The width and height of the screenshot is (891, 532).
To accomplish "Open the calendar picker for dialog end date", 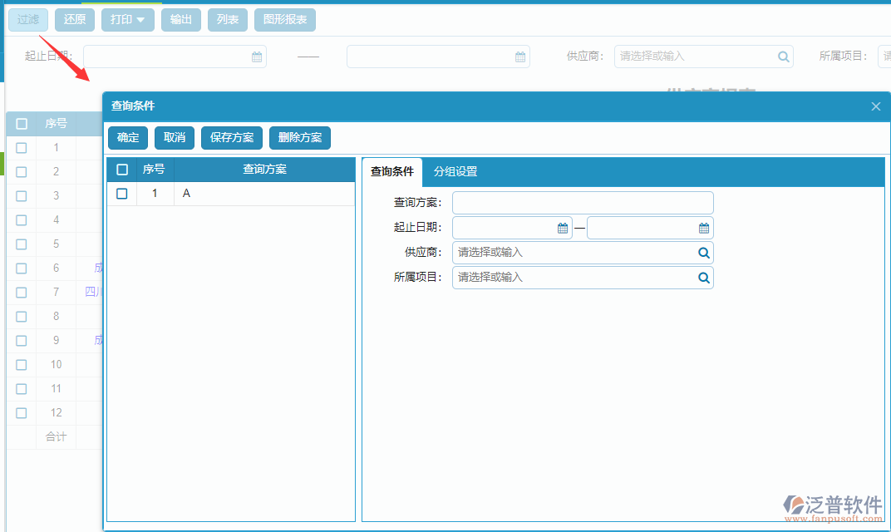I will [x=702, y=227].
